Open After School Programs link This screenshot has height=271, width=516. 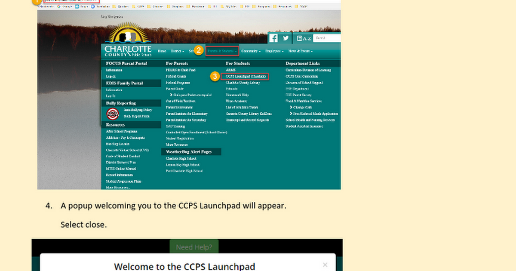click(122, 131)
